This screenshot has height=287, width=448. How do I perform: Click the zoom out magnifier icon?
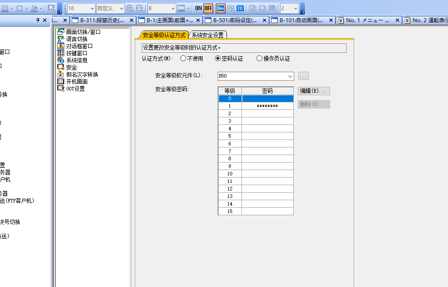pyautogui.click(x=139, y=8)
